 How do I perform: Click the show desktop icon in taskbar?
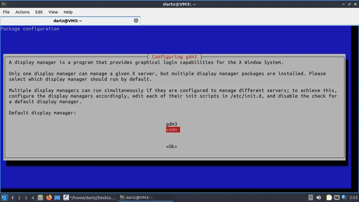click(57, 198)
